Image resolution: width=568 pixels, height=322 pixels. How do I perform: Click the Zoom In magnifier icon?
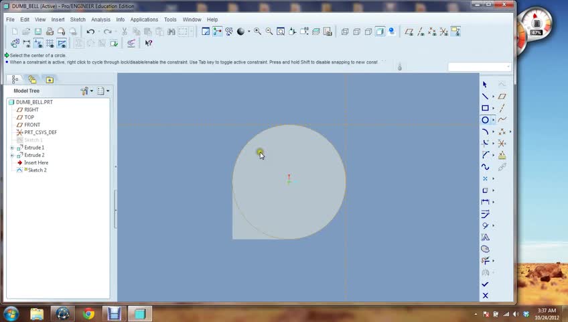click(257, 32)
